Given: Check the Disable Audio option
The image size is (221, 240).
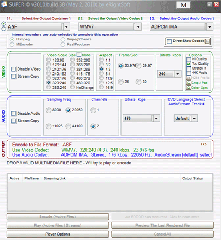Looking at the screenshot, I should 14,114.
